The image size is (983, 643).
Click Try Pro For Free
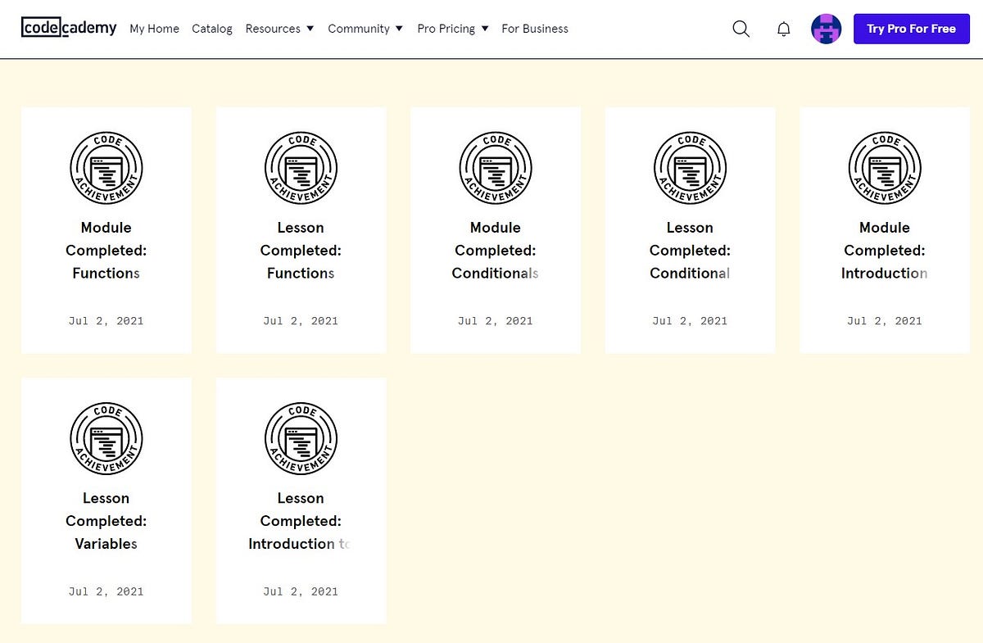point(912,29)
